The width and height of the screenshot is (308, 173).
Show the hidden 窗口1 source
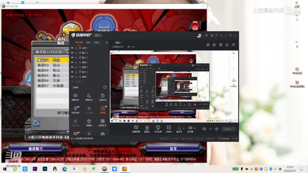click(x=72, y=82)
